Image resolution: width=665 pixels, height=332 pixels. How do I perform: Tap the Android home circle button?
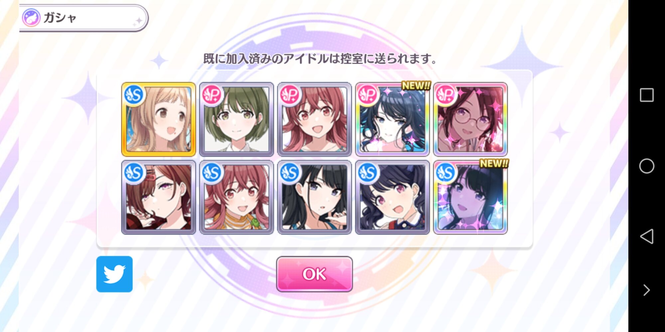coord(647,166)
